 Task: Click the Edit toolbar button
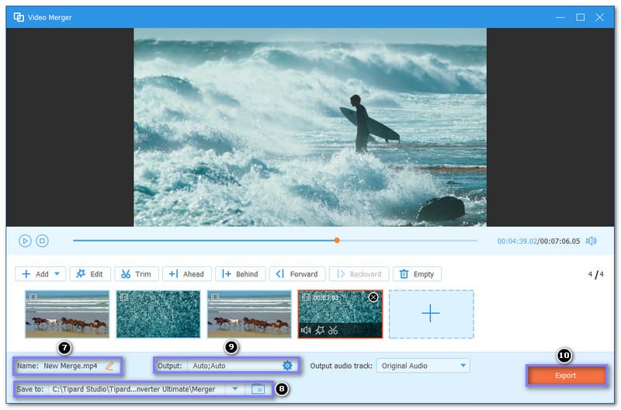(x=89, y=274)
